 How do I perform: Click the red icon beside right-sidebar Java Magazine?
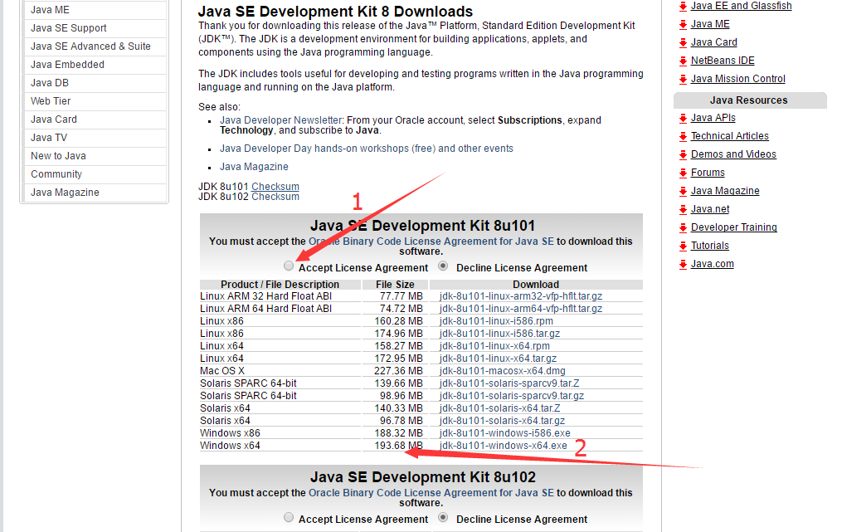[683, 192]
